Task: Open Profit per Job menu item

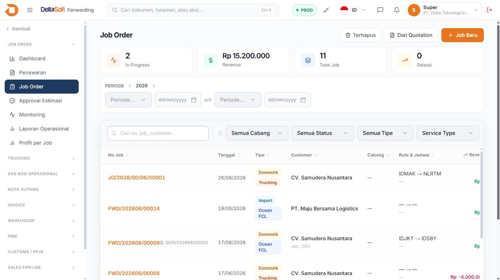Action: pos(41,143)
